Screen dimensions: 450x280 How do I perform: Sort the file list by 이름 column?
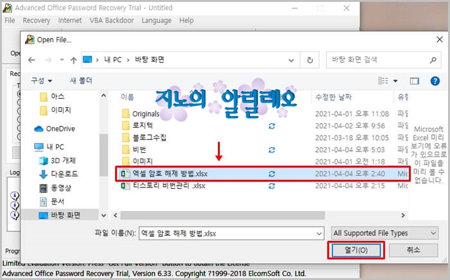point(127,97)
